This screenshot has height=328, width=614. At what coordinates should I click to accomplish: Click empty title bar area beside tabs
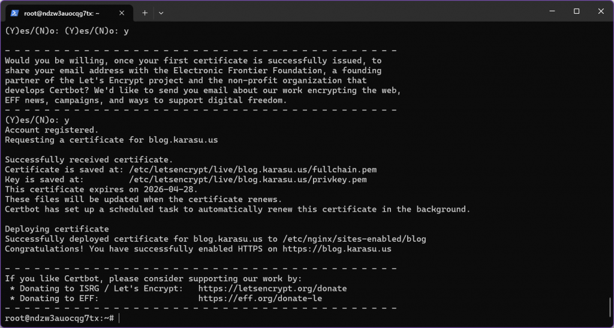(x=348, y=11)
